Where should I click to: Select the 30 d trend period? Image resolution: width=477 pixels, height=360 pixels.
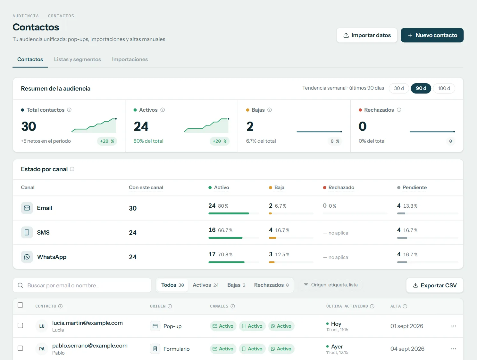[399, 88]
